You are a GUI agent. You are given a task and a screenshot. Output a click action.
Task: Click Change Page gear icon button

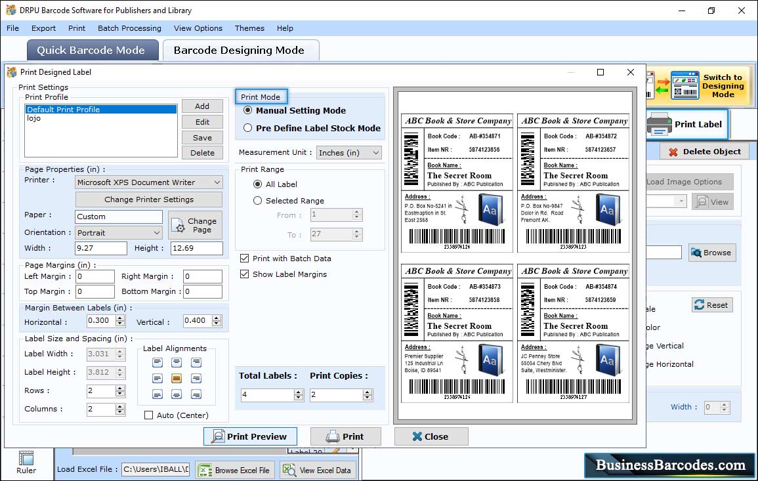196,225
